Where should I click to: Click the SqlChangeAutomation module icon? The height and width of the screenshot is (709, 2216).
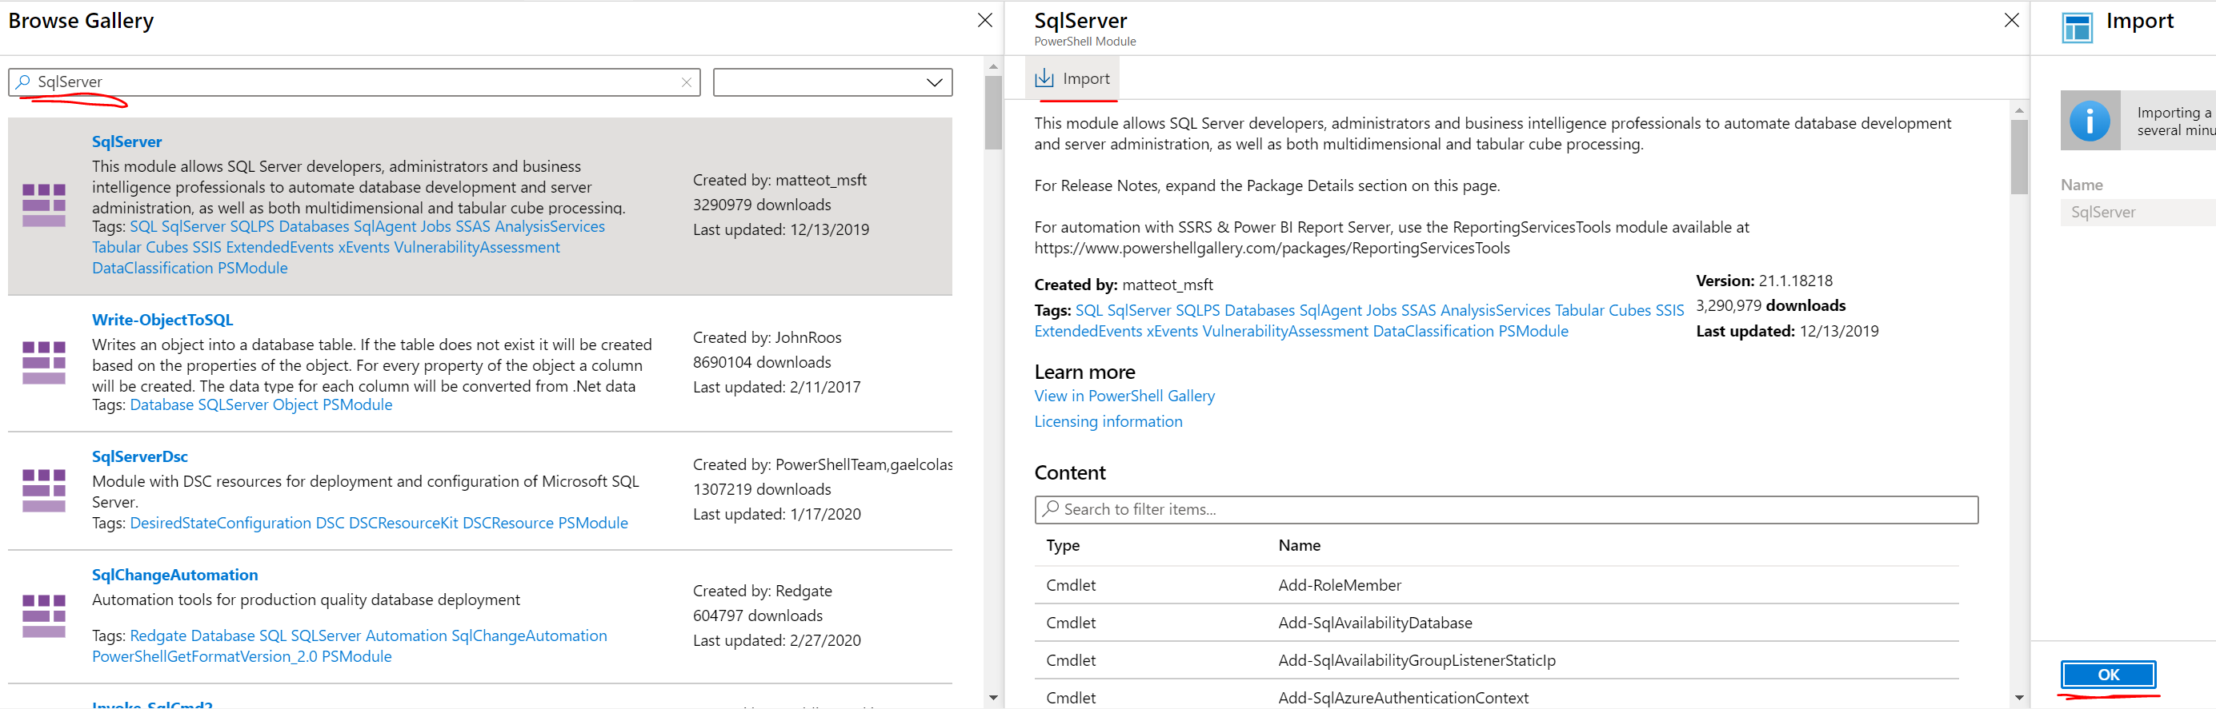tap(44, 615)
